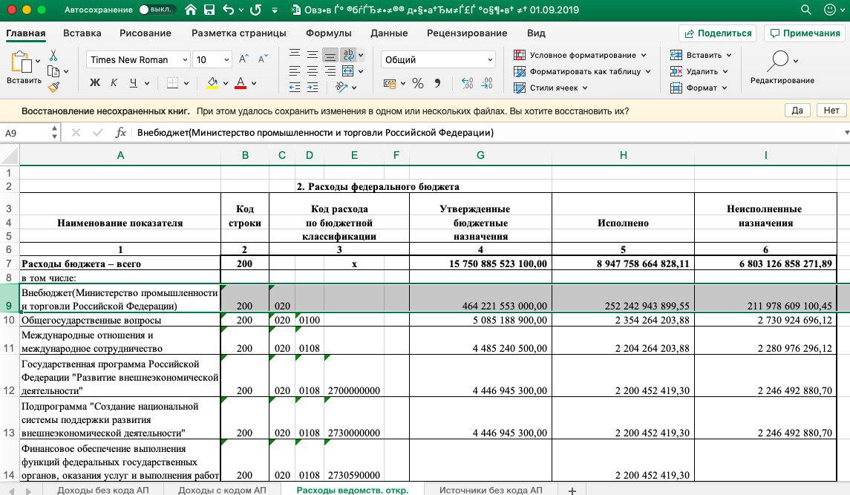Screen dimensions: 850x495
Task: Expand the fill color arrow
Action: [x=226, y=84]
